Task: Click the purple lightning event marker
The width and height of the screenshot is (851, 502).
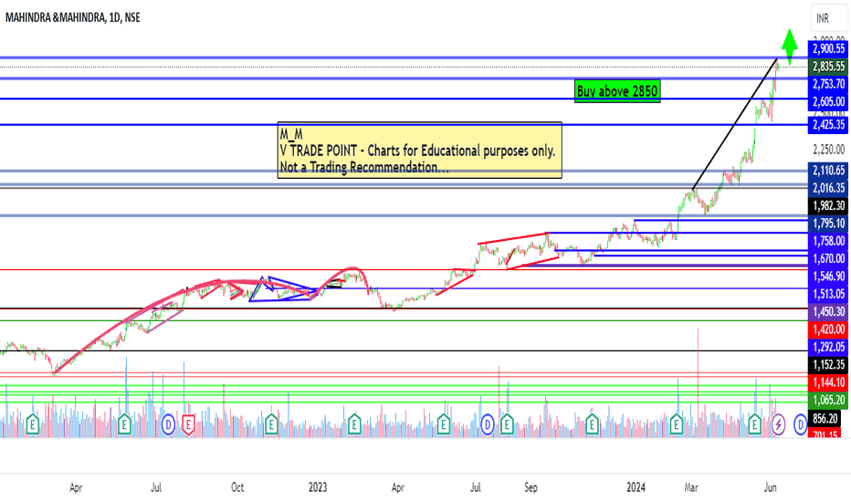Action: [x=778, y=424]
